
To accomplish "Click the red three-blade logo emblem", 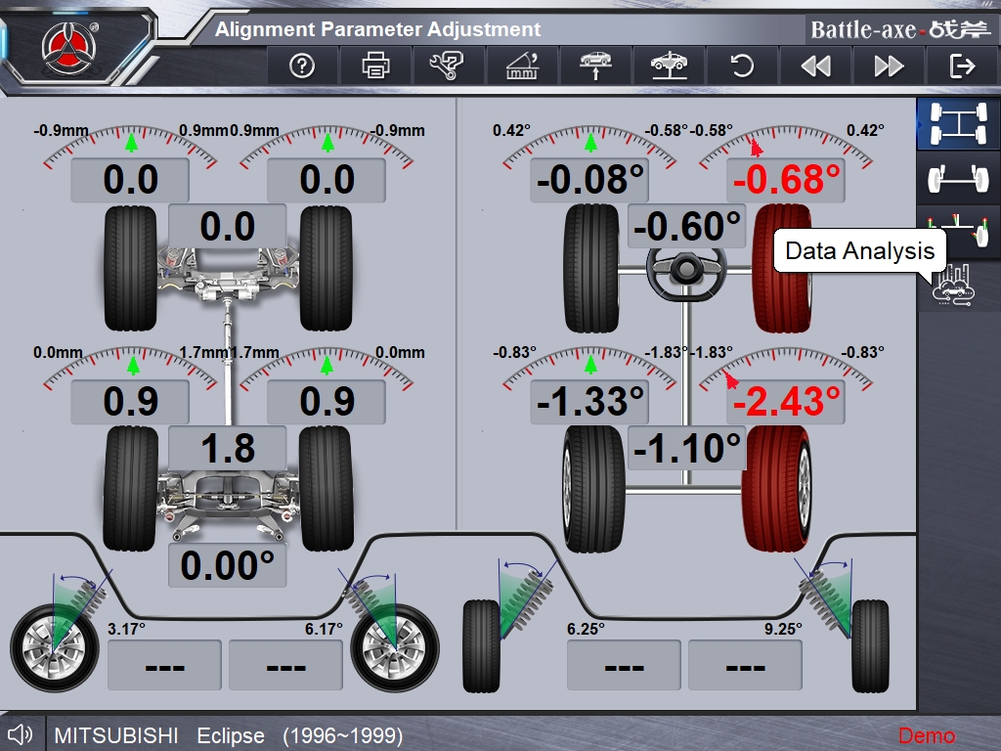I will (69, 48).
